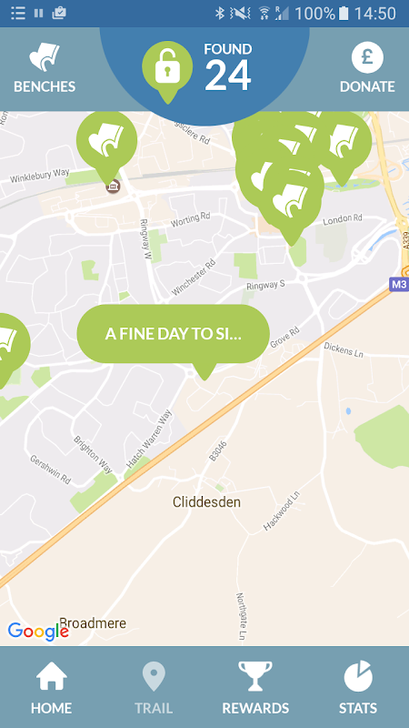Tap the Bluetooth icon in status bar
Screen dimensions: 409x728
click(219, 13)
